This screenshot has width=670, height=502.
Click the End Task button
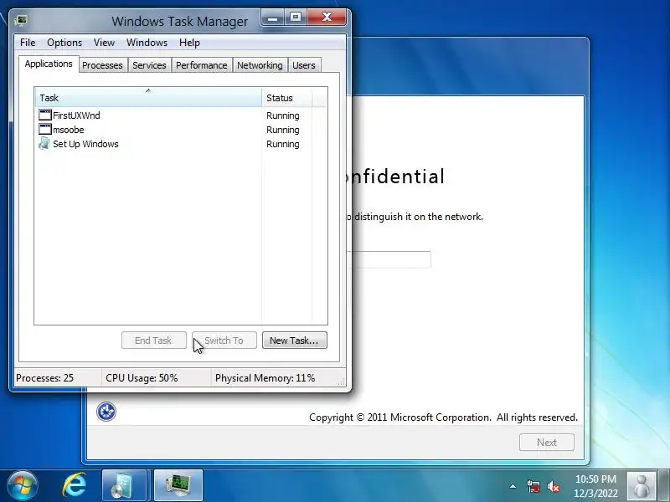click(154, 341)
